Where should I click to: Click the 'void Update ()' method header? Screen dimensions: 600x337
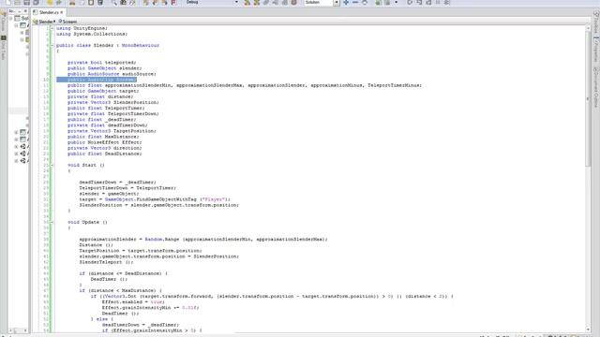click(87, 222)
